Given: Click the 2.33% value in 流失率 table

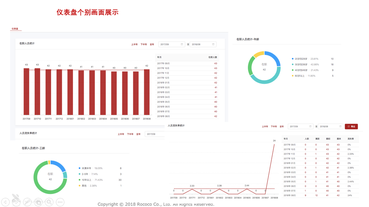Looking at the screenshot, I should pos(351,154).
